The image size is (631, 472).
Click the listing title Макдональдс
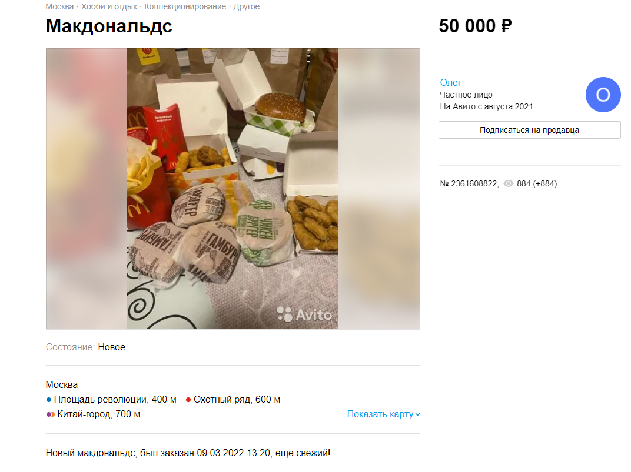click(x=109, y=26)
